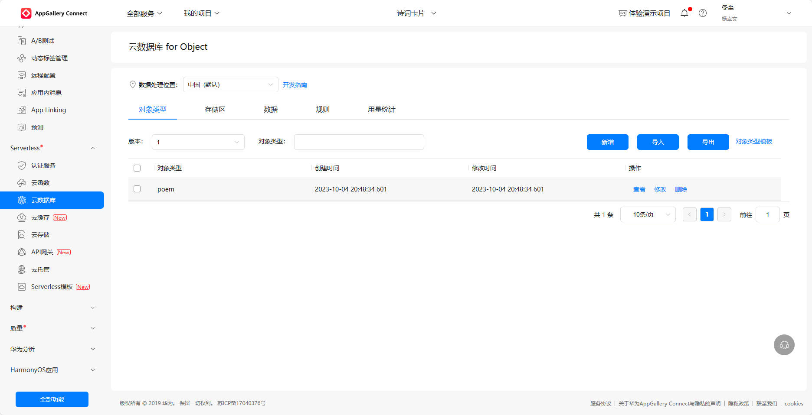Screen dimensions: 812x415
Task: Open the 对象类型模板 link
Action: 754,141
